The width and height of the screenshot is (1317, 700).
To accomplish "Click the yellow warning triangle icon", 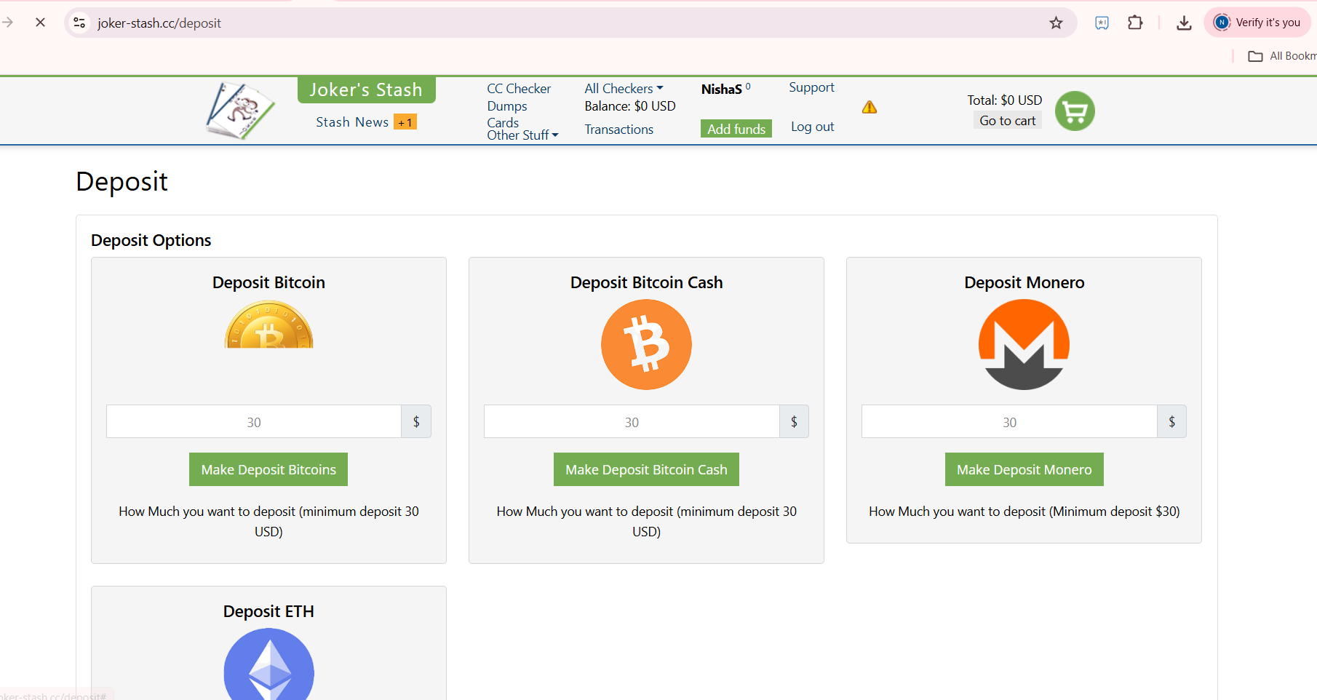I will 870,108.
